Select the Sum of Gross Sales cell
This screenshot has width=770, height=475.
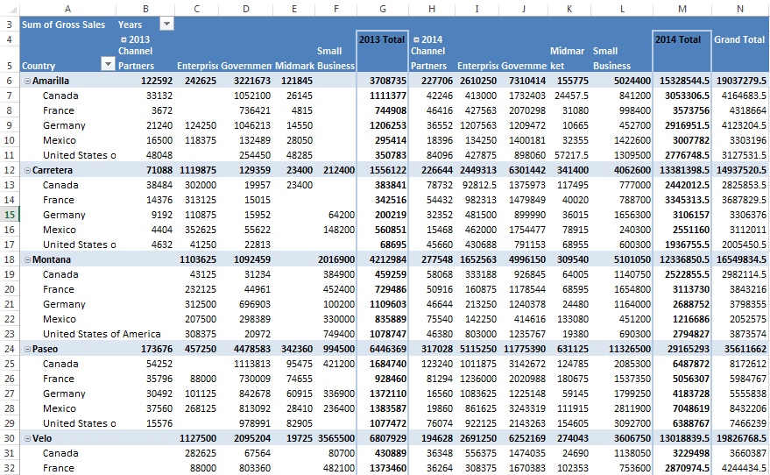pyautogui.click(x=67, y=25)
